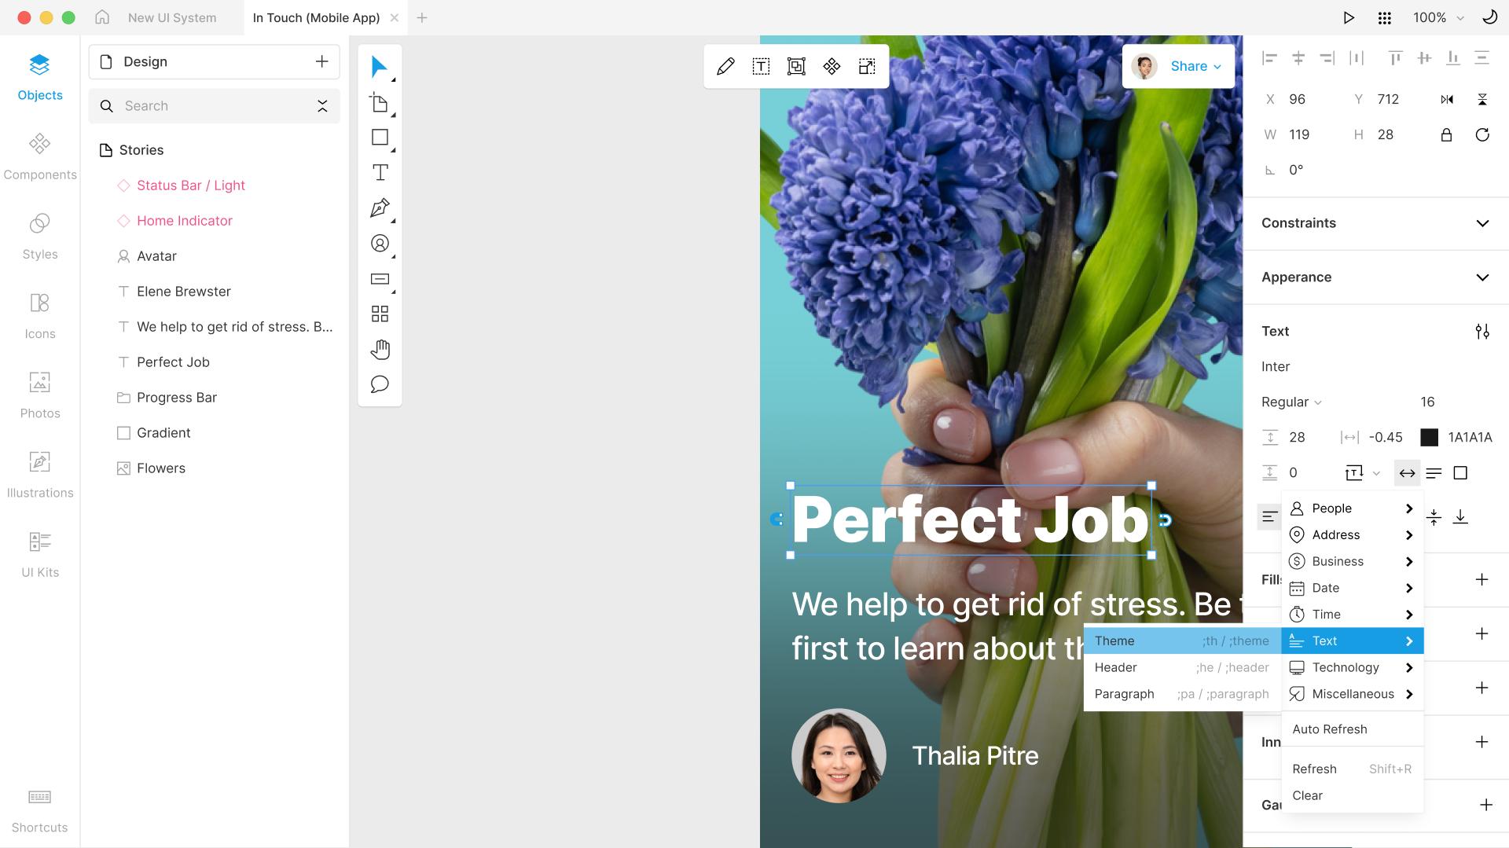This screenshot has height=848, width=1509.
Task: Toggle dark mode moon icon
Action: [1489, 18]
